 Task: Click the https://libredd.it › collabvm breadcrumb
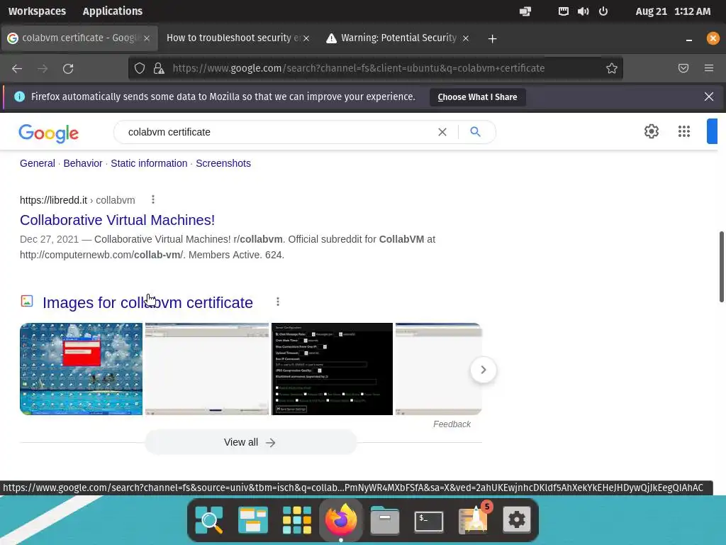[77, 199]
